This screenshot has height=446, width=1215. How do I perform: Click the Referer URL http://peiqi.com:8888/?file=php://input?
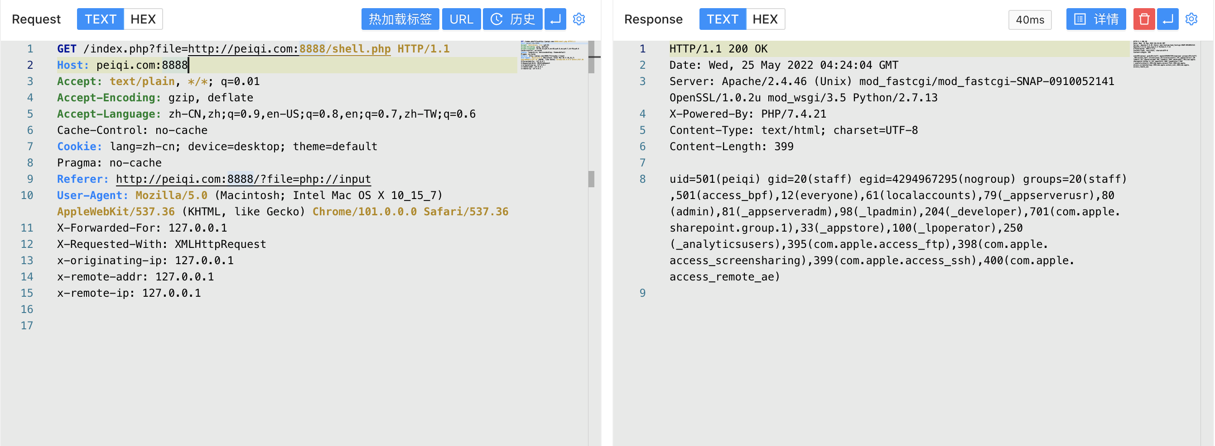[x=243, y=179]
